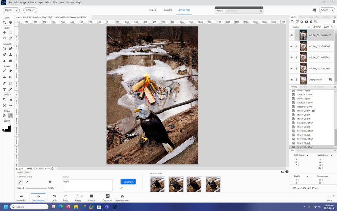Click Undo in the bottom bar
Viewport: 337px width, 211px height.
tap(54, 198)
